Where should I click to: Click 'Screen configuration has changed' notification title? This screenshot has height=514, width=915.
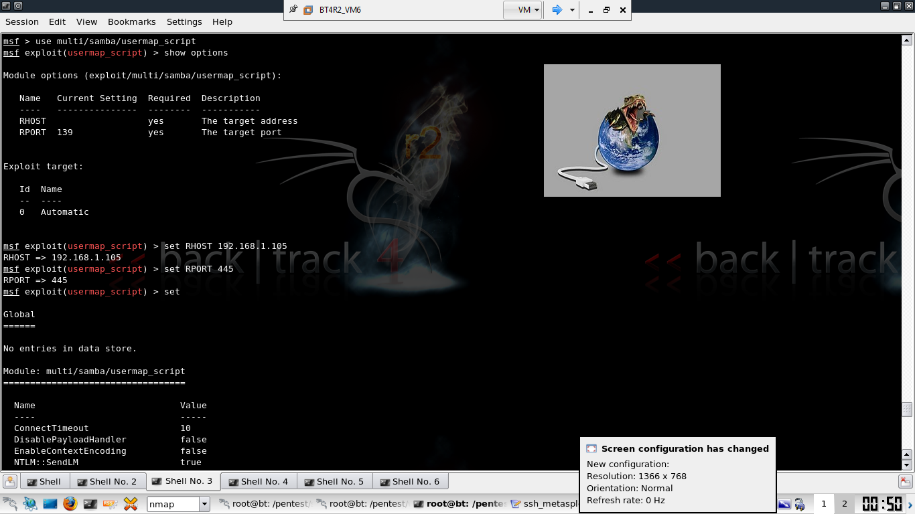[x=685, y=448]
